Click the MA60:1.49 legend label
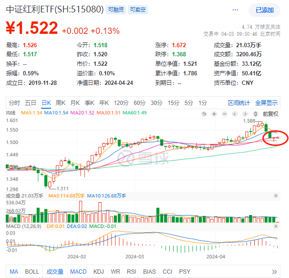This screenshot has width=289, height=278. [x=134, y=113]
